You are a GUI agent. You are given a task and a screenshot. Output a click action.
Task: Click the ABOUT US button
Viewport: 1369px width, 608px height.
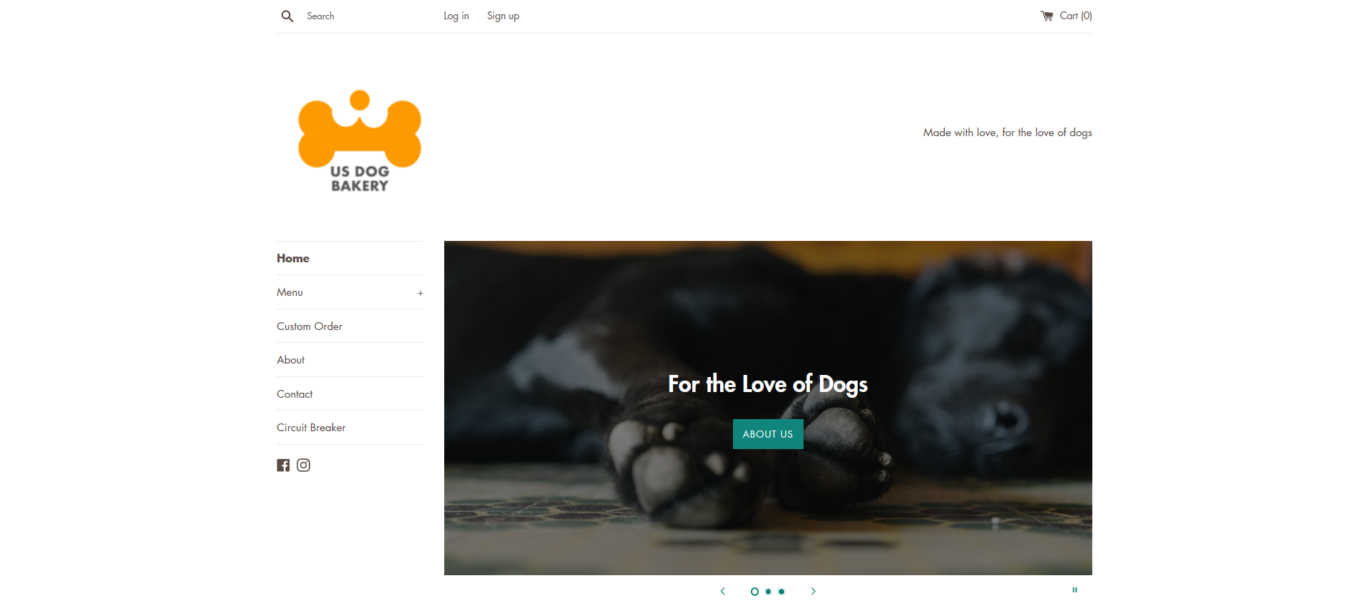(768, 434)
